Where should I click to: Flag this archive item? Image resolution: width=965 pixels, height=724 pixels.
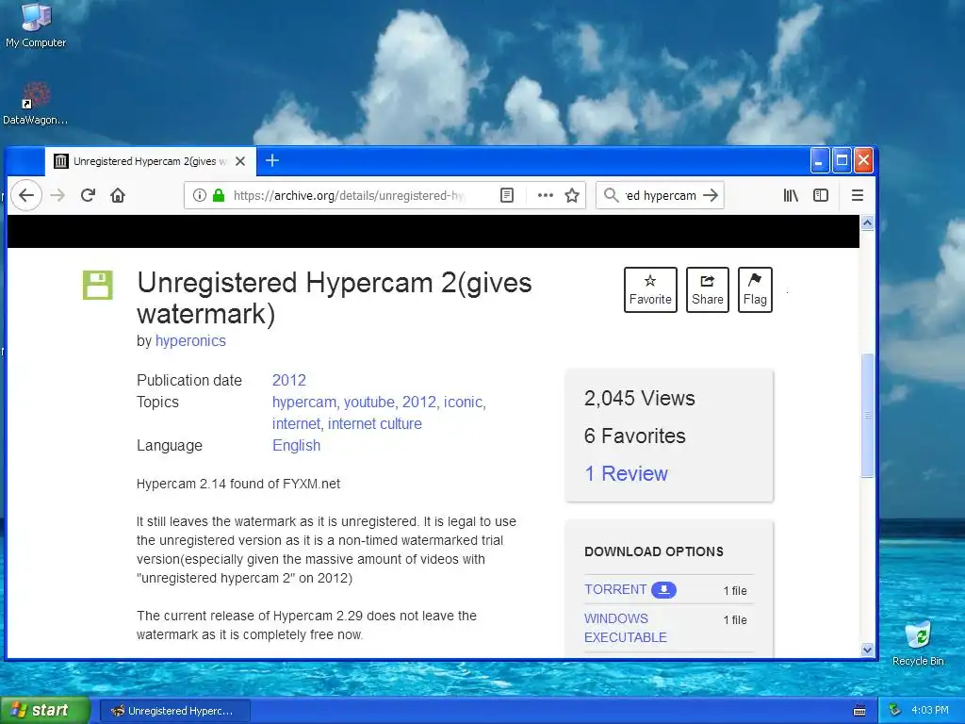(755, 290)
